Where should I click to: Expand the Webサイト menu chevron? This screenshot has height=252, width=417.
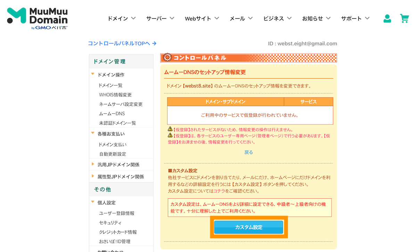[217, 18]
